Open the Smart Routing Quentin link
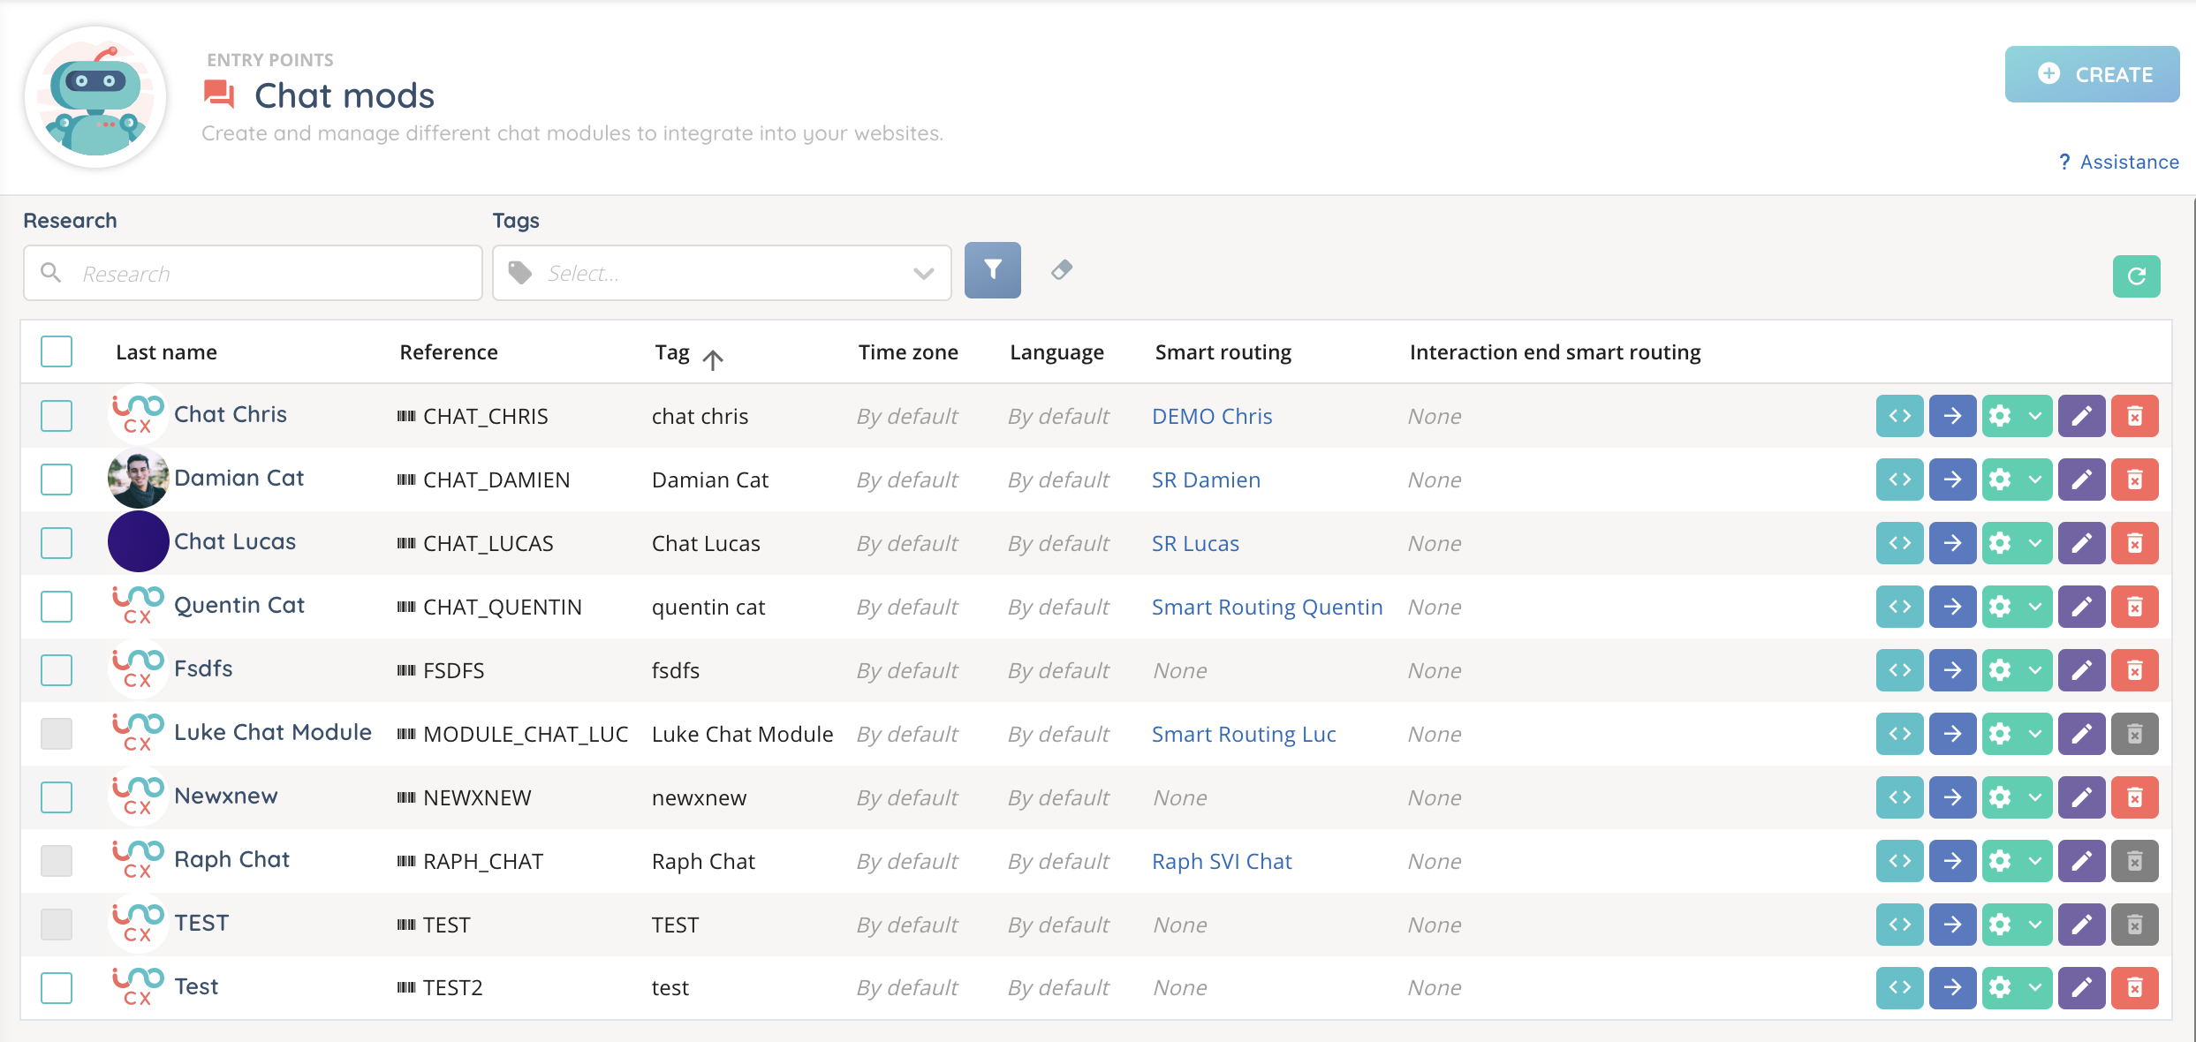The width and height of the screenshot is (2196, 1042). 1267,607
